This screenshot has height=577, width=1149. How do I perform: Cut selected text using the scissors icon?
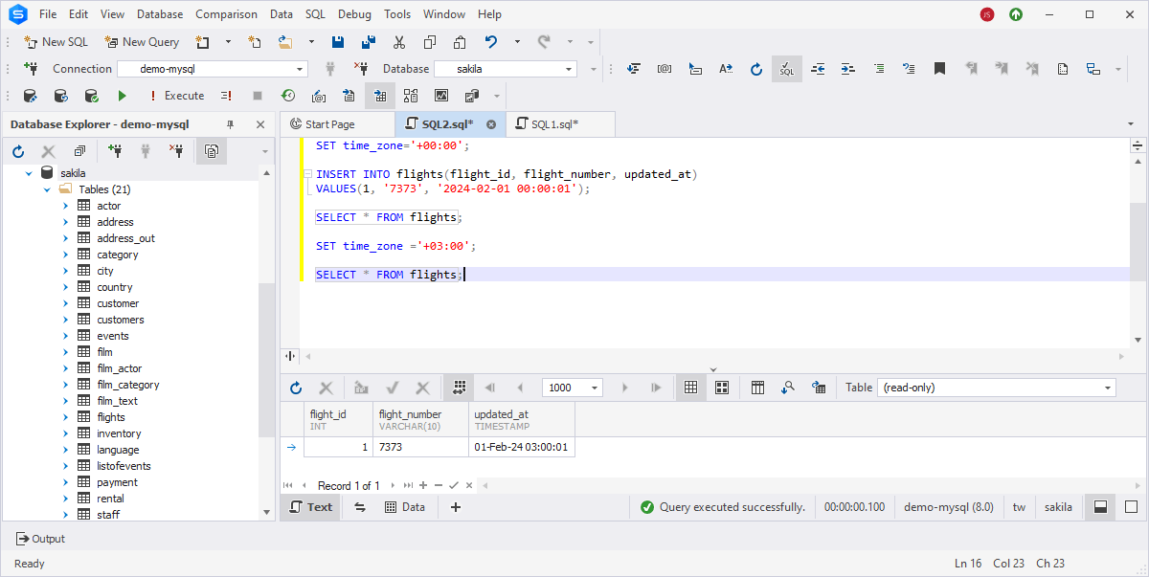(x=399, y=41)
